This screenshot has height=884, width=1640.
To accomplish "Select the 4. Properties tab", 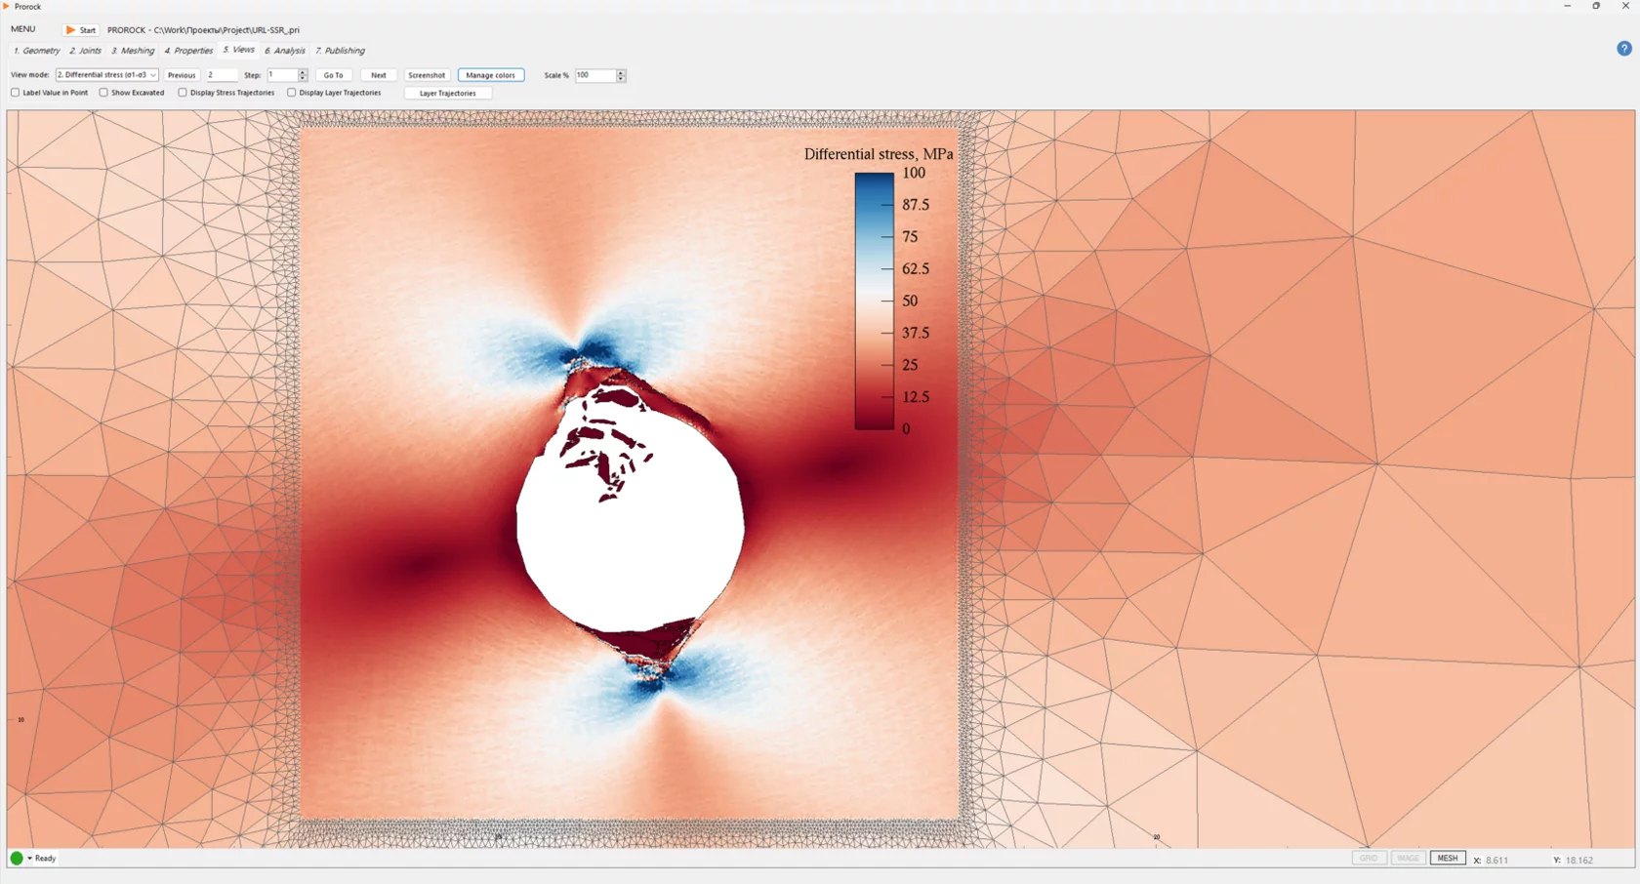I will [x=188, y=51].
